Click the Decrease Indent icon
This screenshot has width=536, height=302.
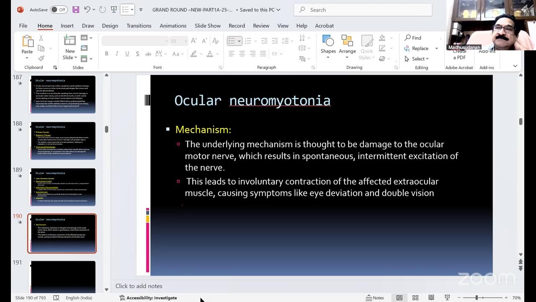pos(264,41)
